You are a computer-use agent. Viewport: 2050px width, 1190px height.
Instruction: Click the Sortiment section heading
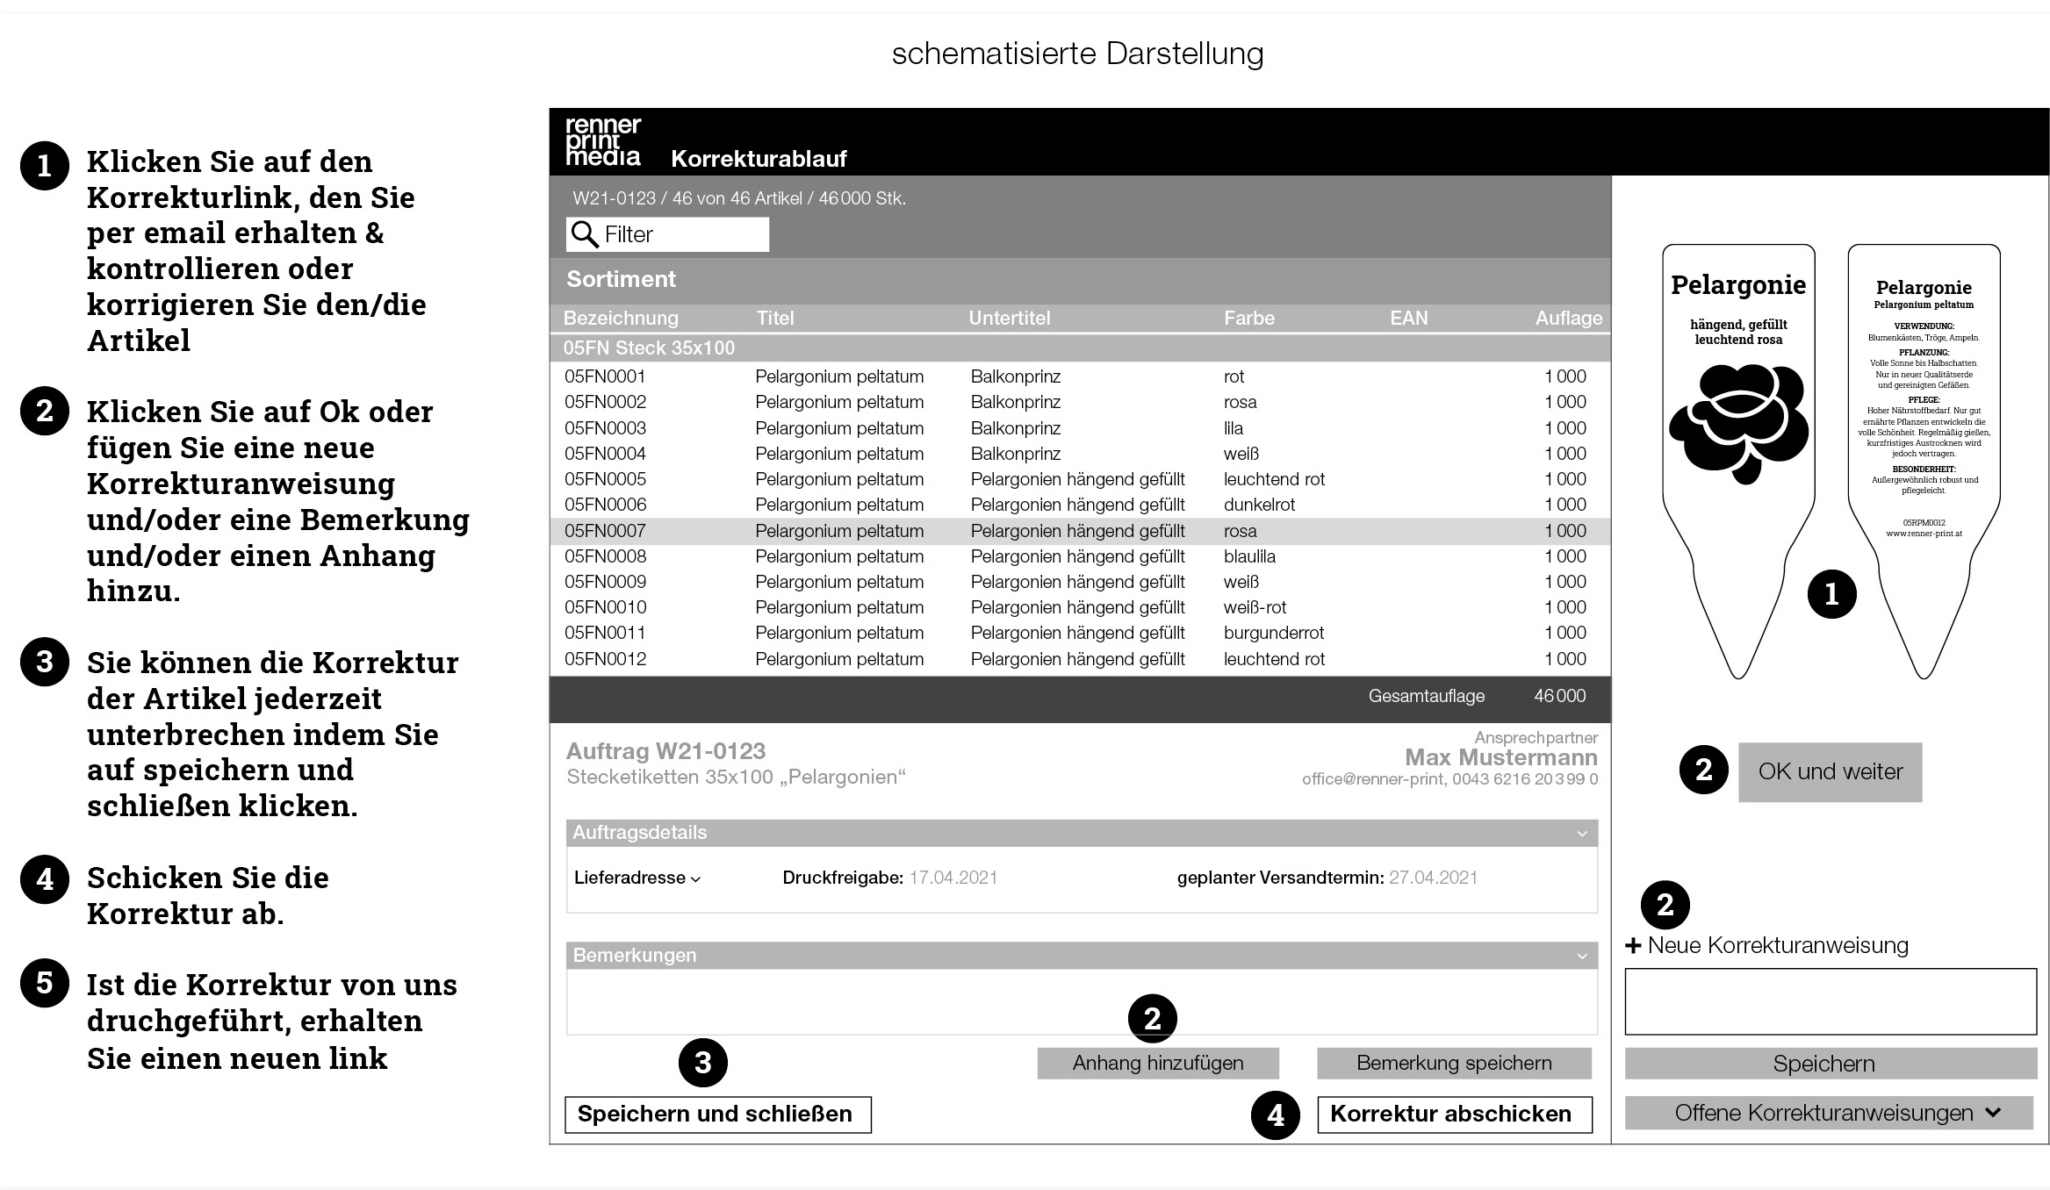pos(621,279)
